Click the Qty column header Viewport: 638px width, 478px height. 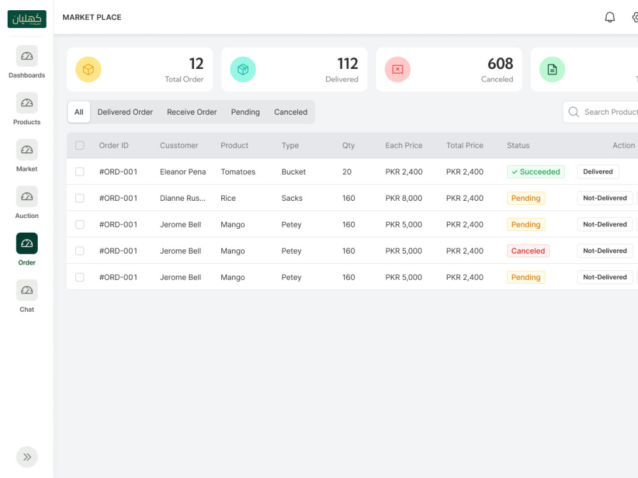coord(348,145)
